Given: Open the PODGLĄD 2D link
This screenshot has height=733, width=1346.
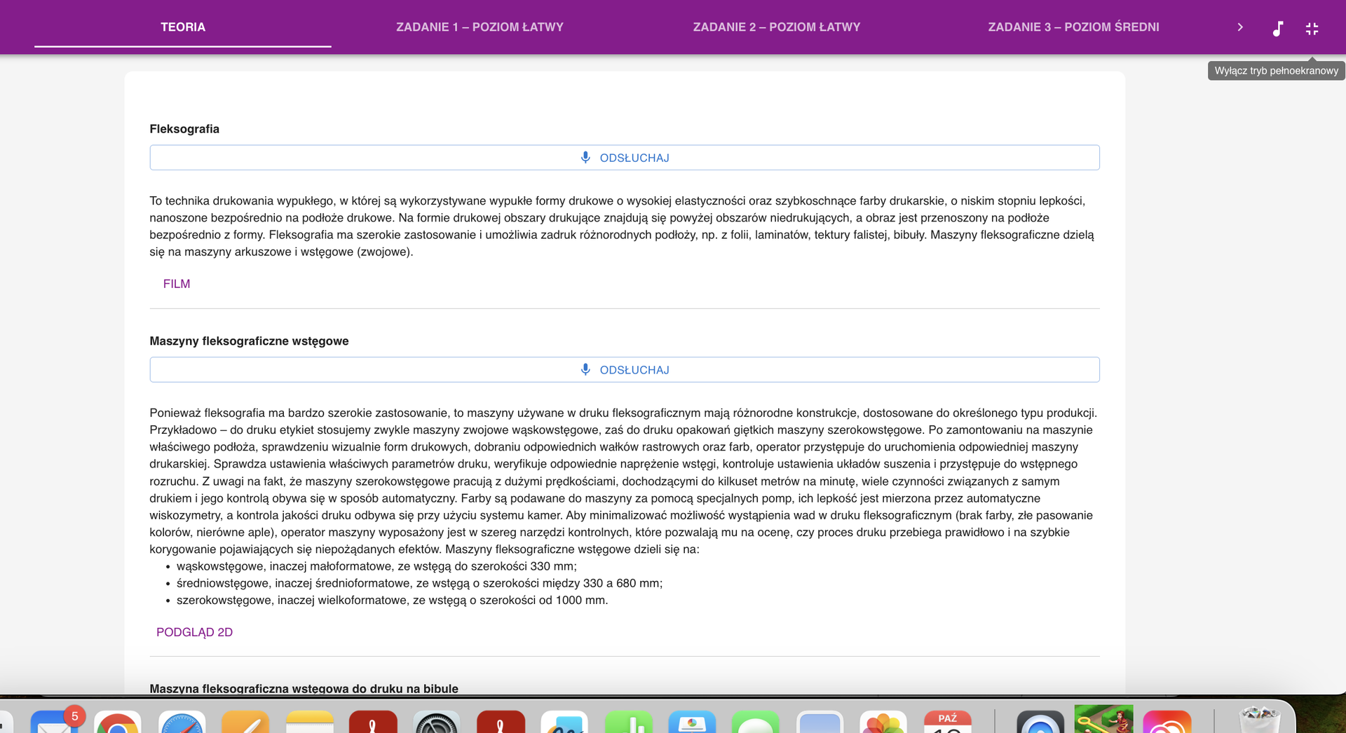Looking at the screenshot, I should click(x=194, y=632).
